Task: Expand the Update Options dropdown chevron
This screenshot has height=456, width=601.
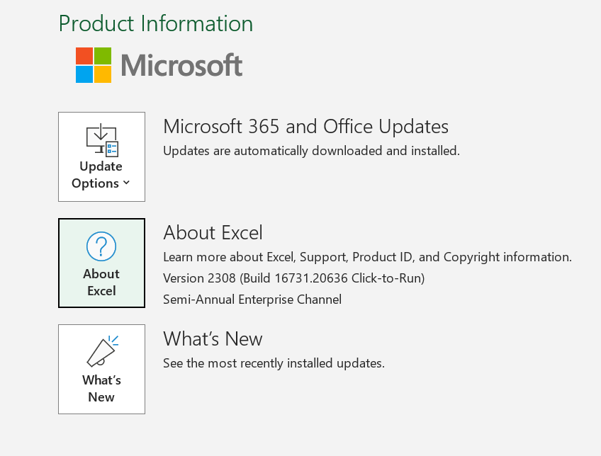Action: point(127,183)
